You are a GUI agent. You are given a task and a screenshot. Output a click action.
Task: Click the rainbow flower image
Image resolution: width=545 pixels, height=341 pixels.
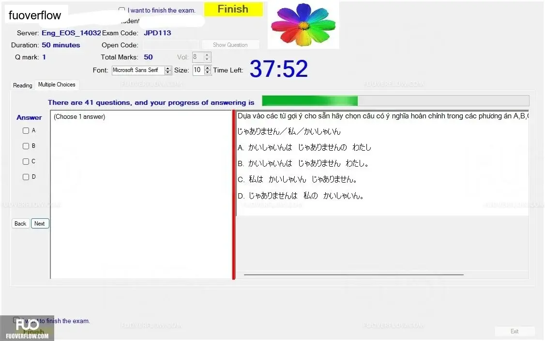coord(303,25)
